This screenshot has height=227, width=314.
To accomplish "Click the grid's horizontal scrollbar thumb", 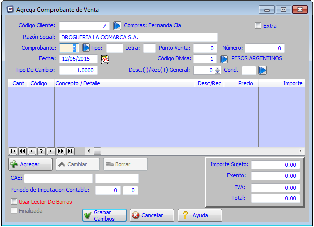I will pos(97,151).
